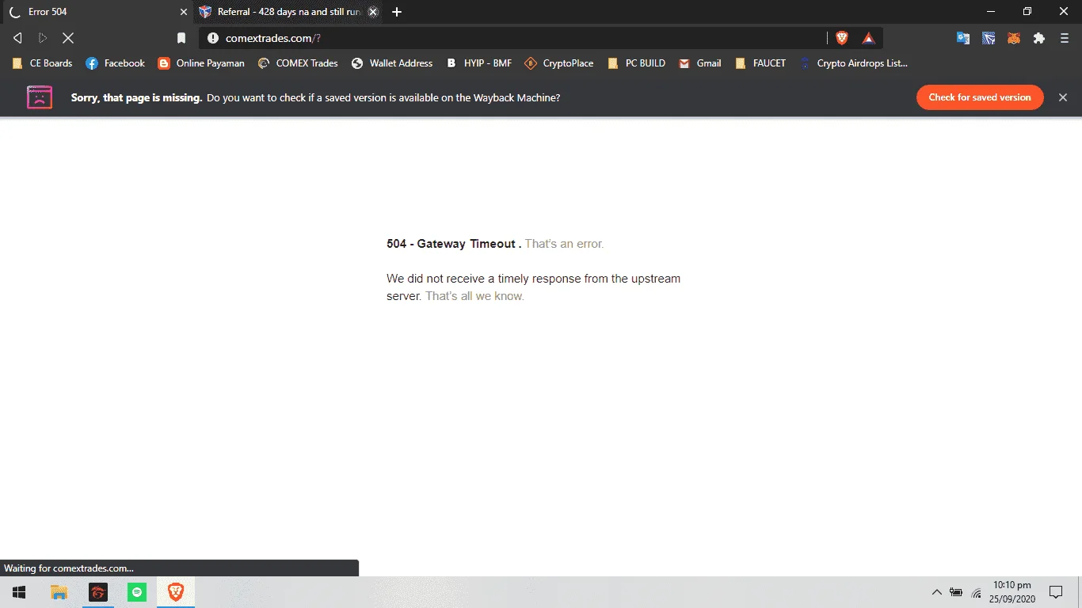This screenshot has height=608, width=1082.
Task: Open the Crypto Airdrops List bookmark
Action: [x=854, y=63]
